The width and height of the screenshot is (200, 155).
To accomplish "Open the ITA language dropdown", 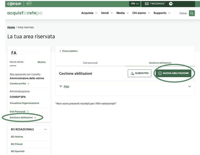I will pos(135,4).
